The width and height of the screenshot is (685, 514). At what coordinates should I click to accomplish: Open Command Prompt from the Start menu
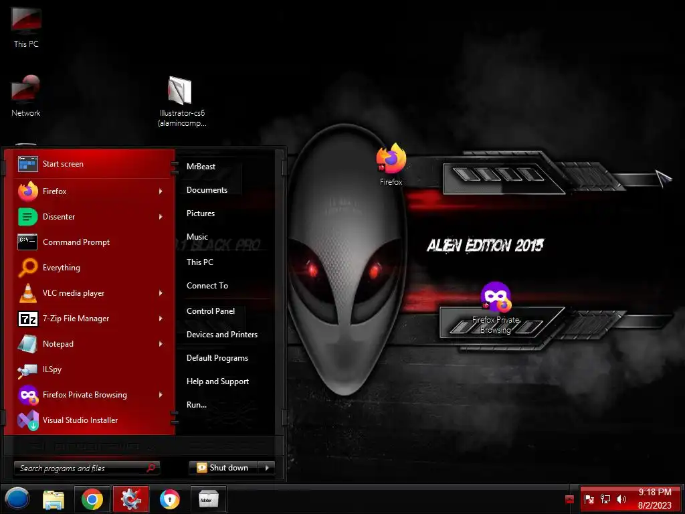tap(91, 242)
